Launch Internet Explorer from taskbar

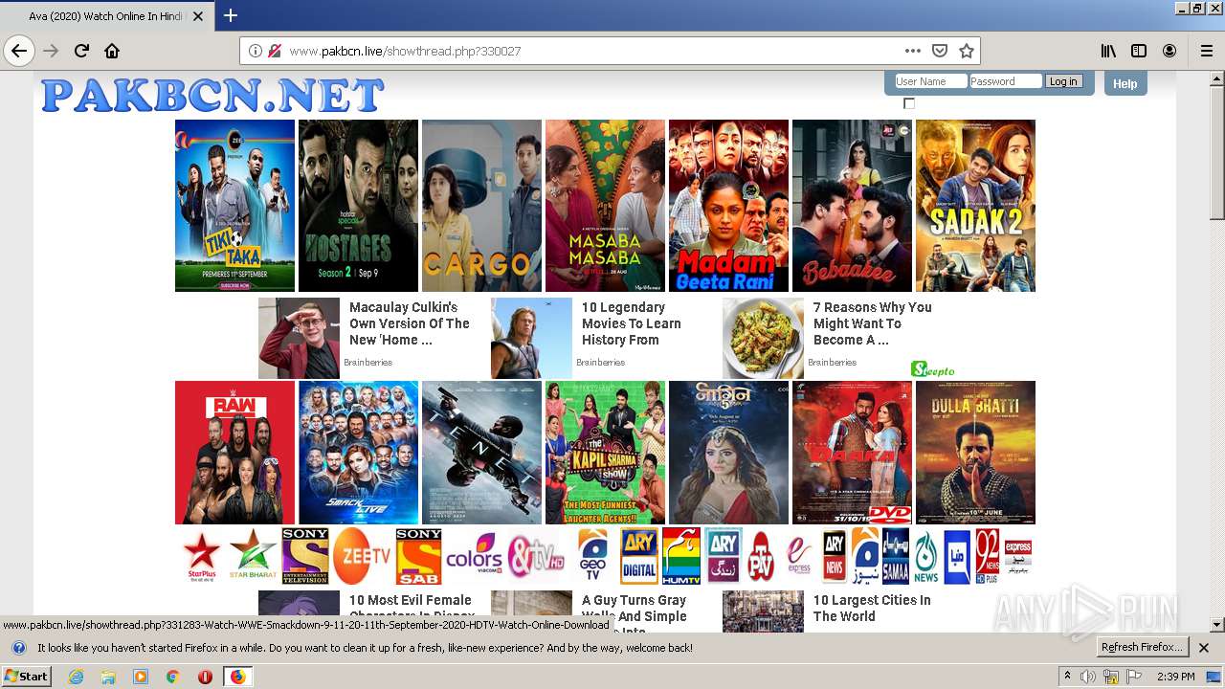[x=76, y=676]
